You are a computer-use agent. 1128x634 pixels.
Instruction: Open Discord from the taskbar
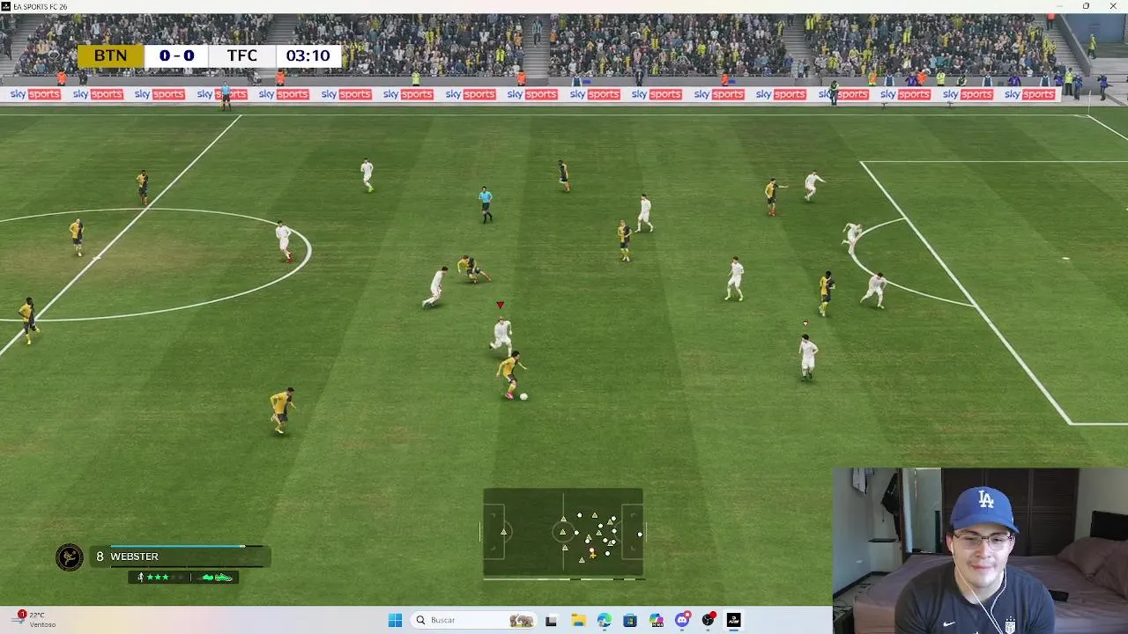(x=681, y=620)
